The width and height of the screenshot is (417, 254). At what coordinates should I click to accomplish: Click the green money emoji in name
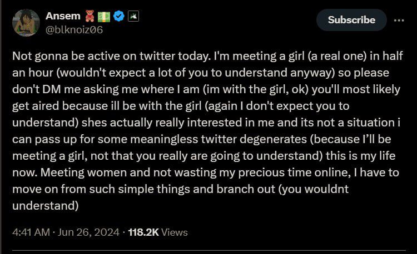[104, 17]
